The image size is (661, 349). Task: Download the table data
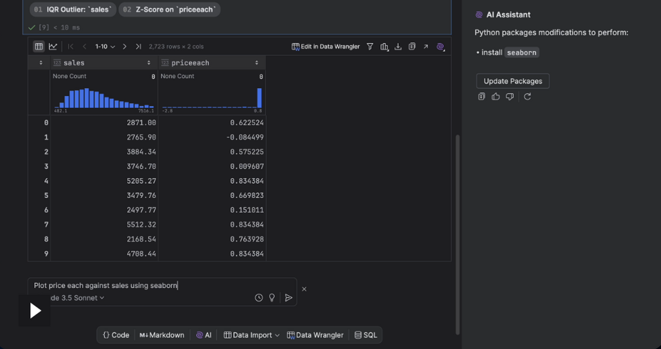tap(398, 47)
